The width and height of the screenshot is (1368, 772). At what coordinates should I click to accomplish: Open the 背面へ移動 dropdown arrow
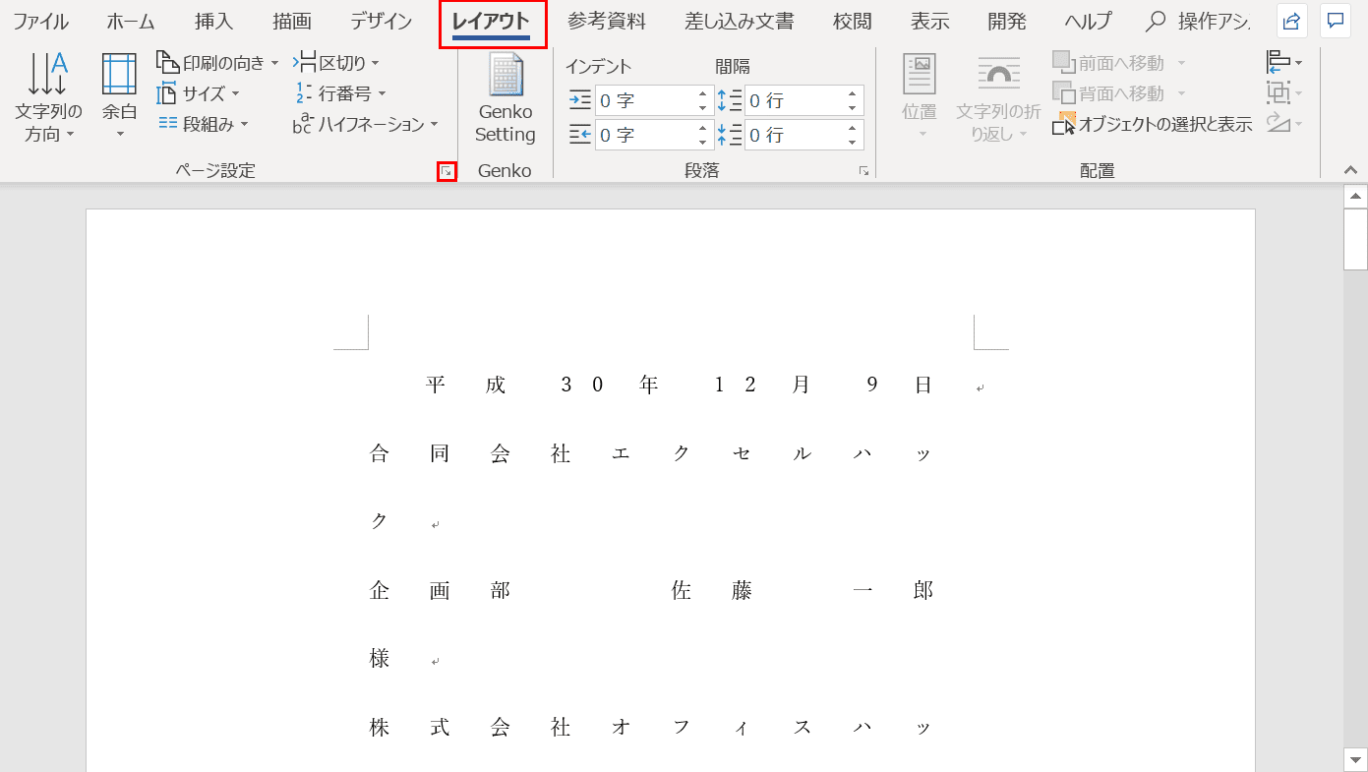(1181, 93)
